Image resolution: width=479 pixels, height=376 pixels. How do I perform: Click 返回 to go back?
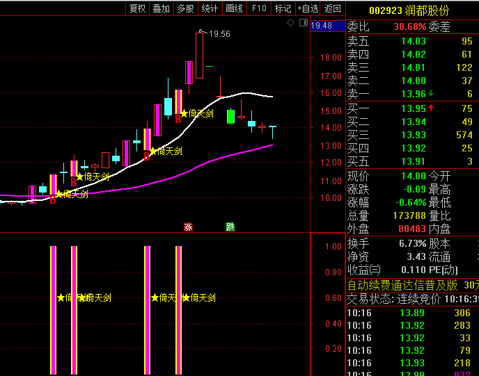[x=333, y=8]
